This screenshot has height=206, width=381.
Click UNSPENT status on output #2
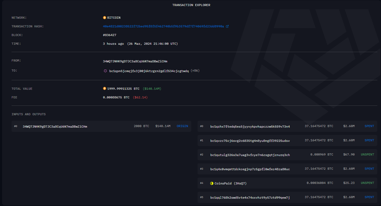367,155
